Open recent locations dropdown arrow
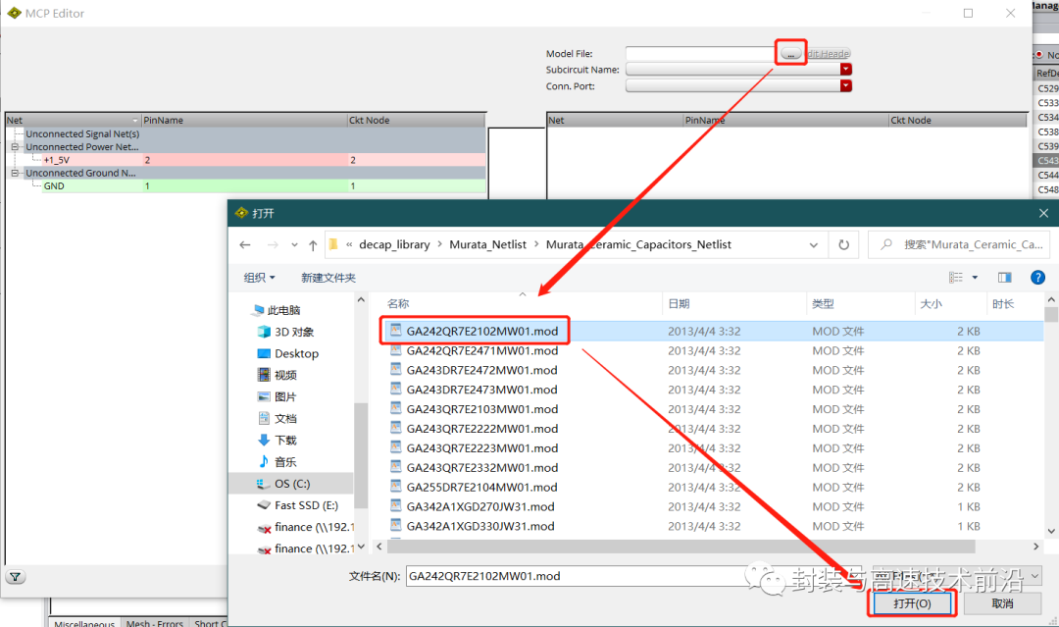 (x=294, y=244)
